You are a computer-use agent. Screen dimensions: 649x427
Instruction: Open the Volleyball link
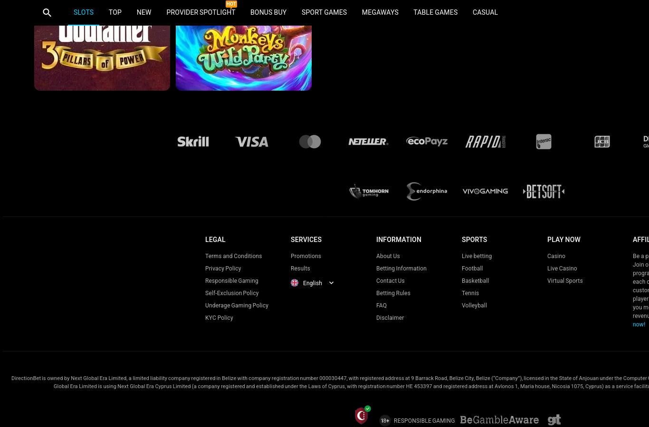[x=474, y=306]
